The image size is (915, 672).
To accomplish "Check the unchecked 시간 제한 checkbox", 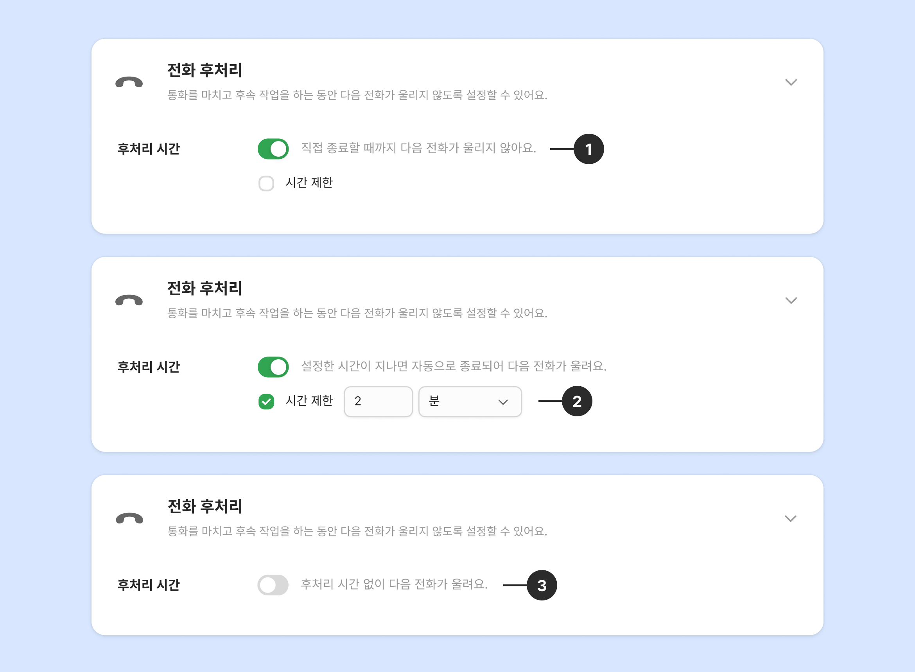I will coord(266,183).
